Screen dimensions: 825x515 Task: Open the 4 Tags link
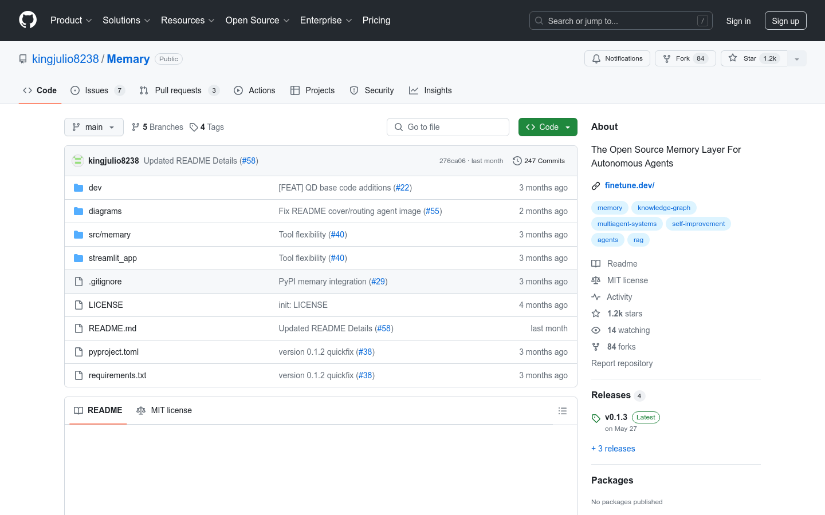coord(207,127)
